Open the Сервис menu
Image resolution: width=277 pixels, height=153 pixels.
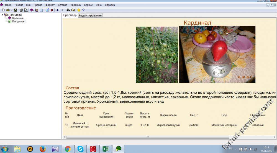click(88, 5)
